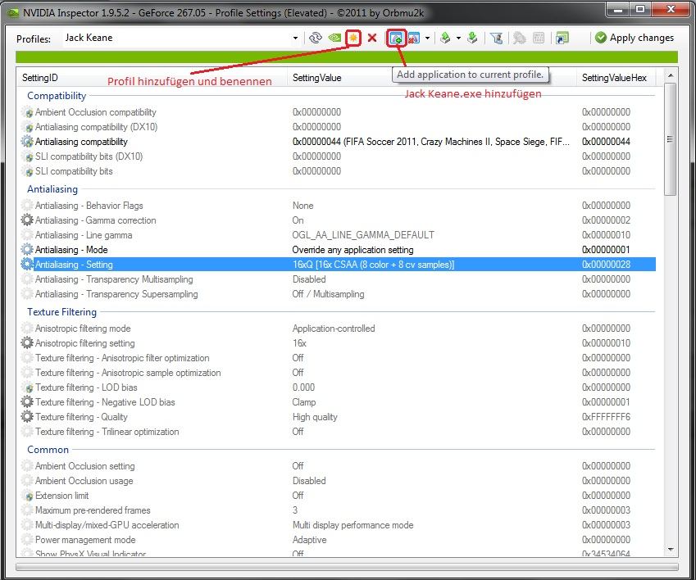Click the Compatibility group header
Image resolution: width=696 pixels, height=580 pixels.
(x=57, y=96)
